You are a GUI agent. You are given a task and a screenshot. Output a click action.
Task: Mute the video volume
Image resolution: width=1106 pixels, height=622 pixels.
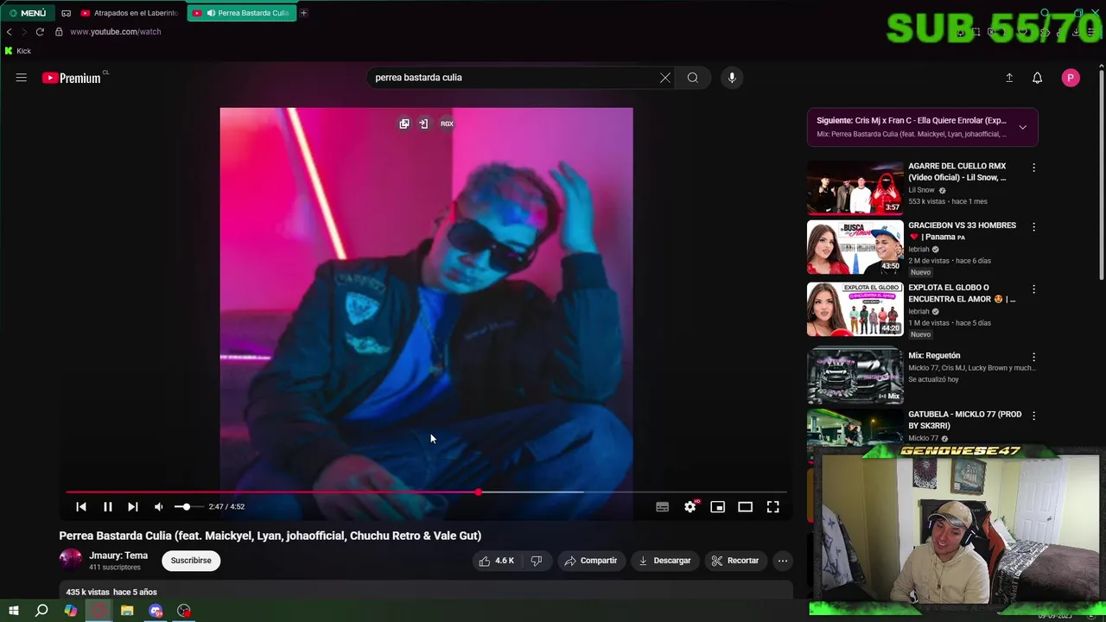(158, 507)
